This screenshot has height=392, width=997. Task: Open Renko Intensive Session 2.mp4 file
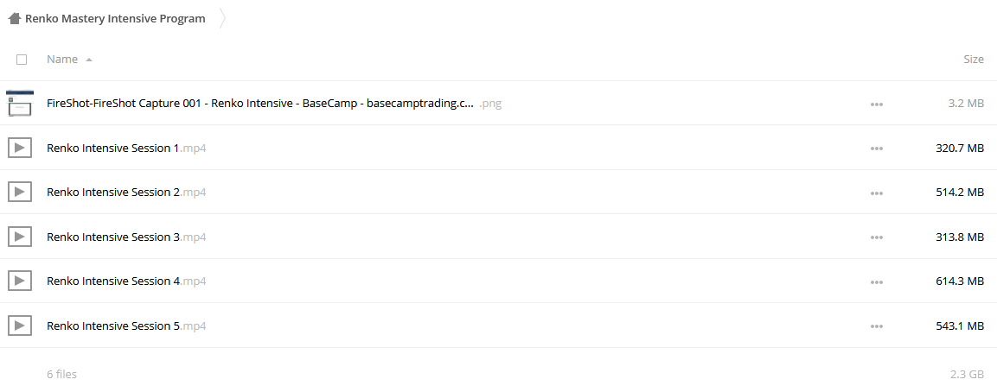(x=126, y=192)
